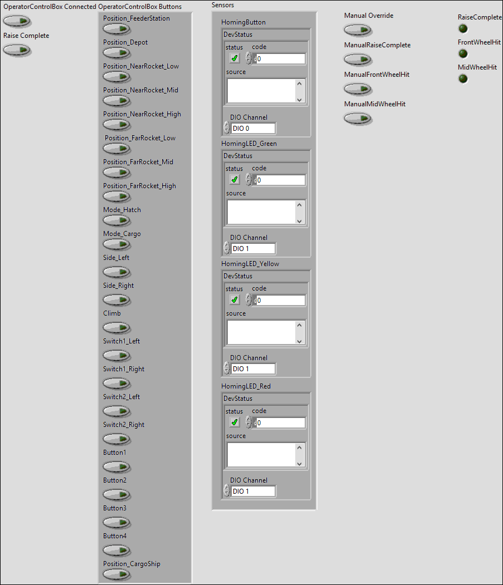
Task: Click the RaiseComplete LED indicator
Action: coord(463,29)
